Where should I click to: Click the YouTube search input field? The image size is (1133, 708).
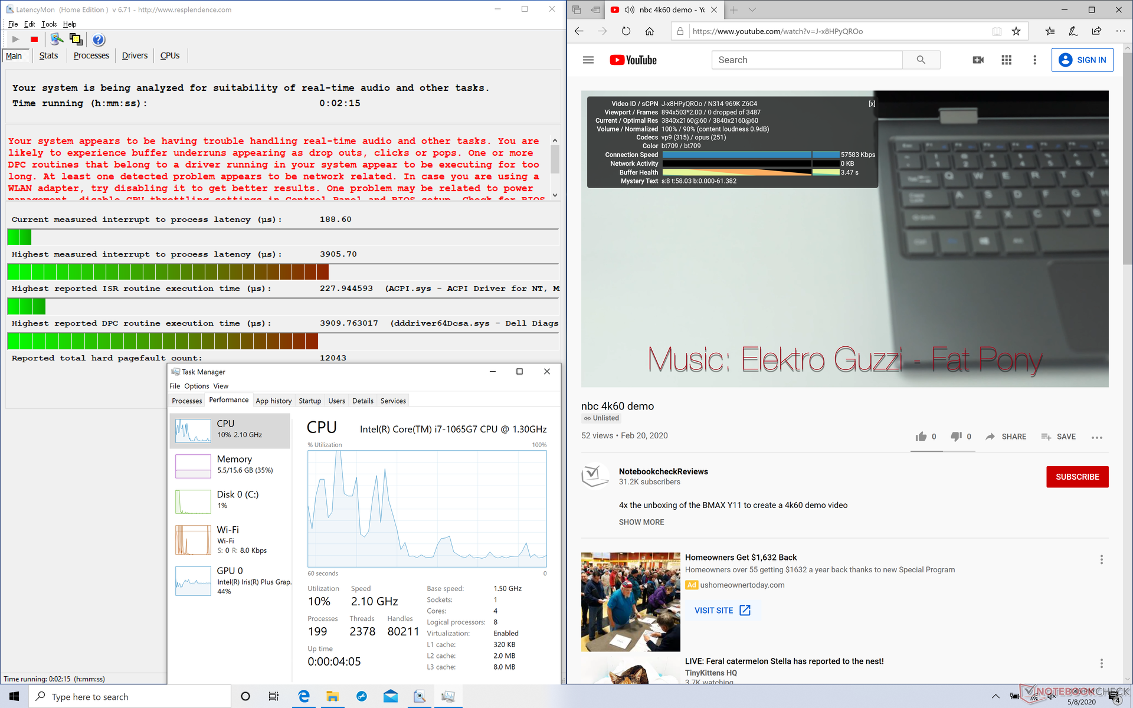806,60
